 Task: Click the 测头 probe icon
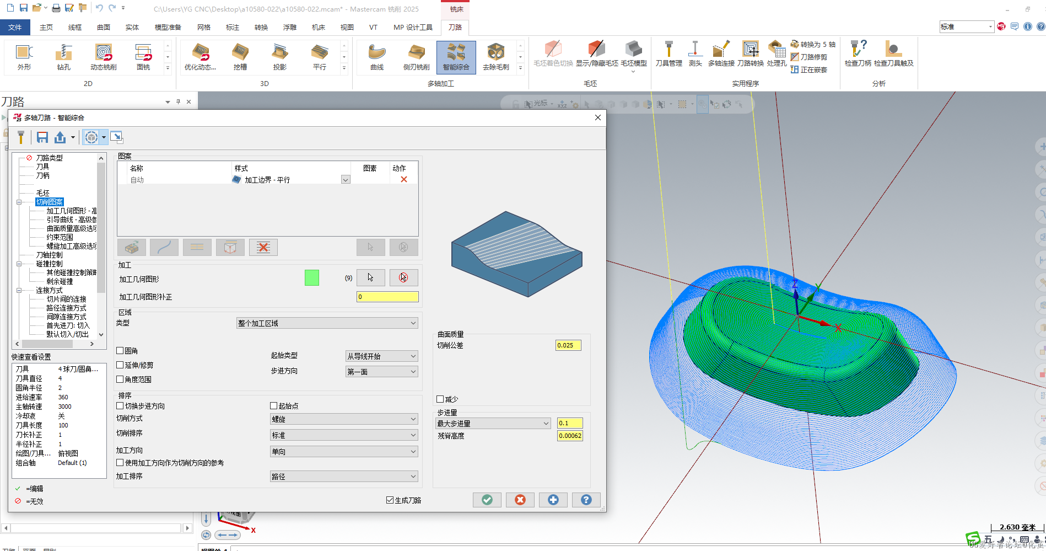695,54
